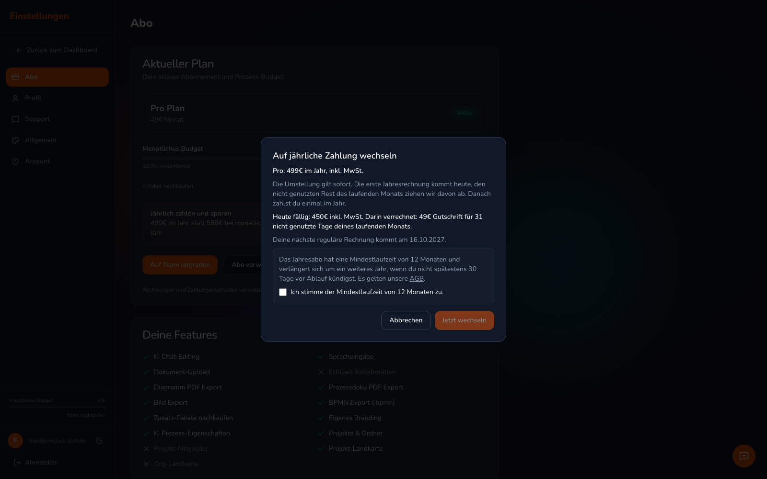The width and height of the screenshot is (767, 479).
Task: Open the Support chat icon in sidebar
Action: (x=15, y=119)
